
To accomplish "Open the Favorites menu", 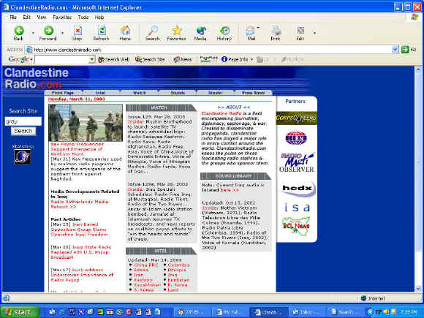I will tap(62, 18).
